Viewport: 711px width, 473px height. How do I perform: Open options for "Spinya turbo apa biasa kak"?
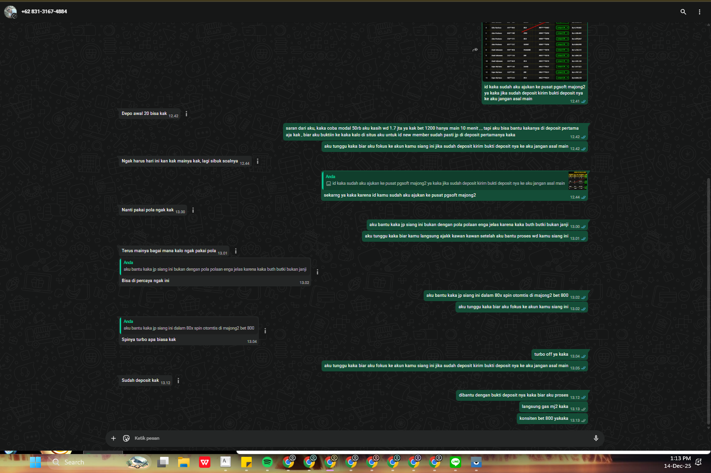coord(265,331)
